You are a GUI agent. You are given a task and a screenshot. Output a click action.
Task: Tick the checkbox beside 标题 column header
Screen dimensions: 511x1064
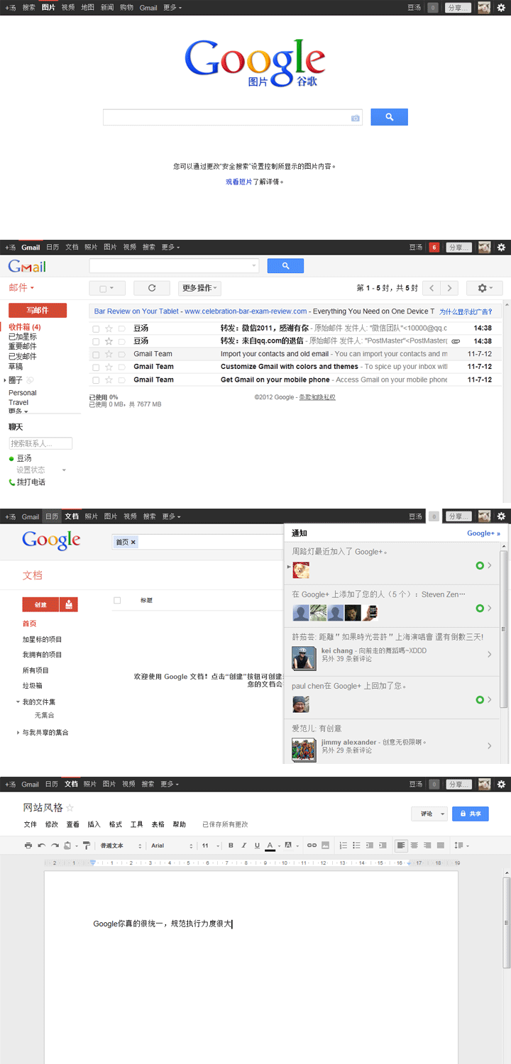tap(118, 600)
